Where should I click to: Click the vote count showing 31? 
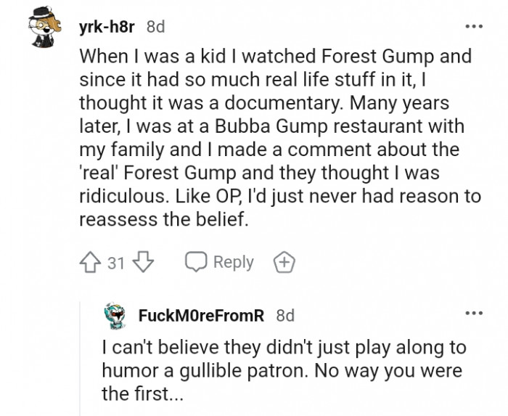pos(116,262)
